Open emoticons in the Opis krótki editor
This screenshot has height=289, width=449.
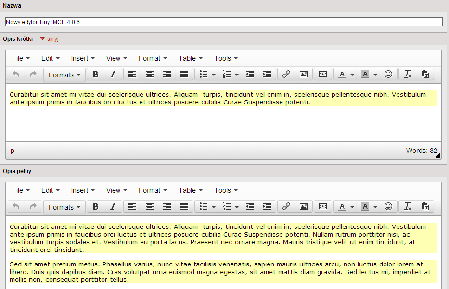click(388, 75)
